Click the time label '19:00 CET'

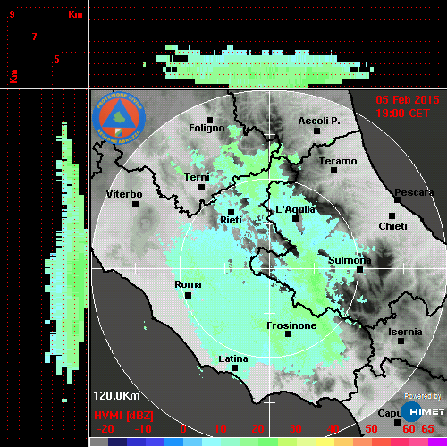point(402,114)
